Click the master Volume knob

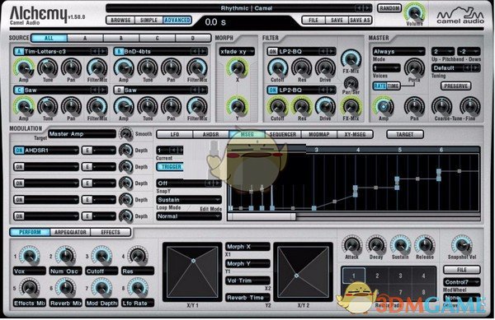(x=414, y=12)
